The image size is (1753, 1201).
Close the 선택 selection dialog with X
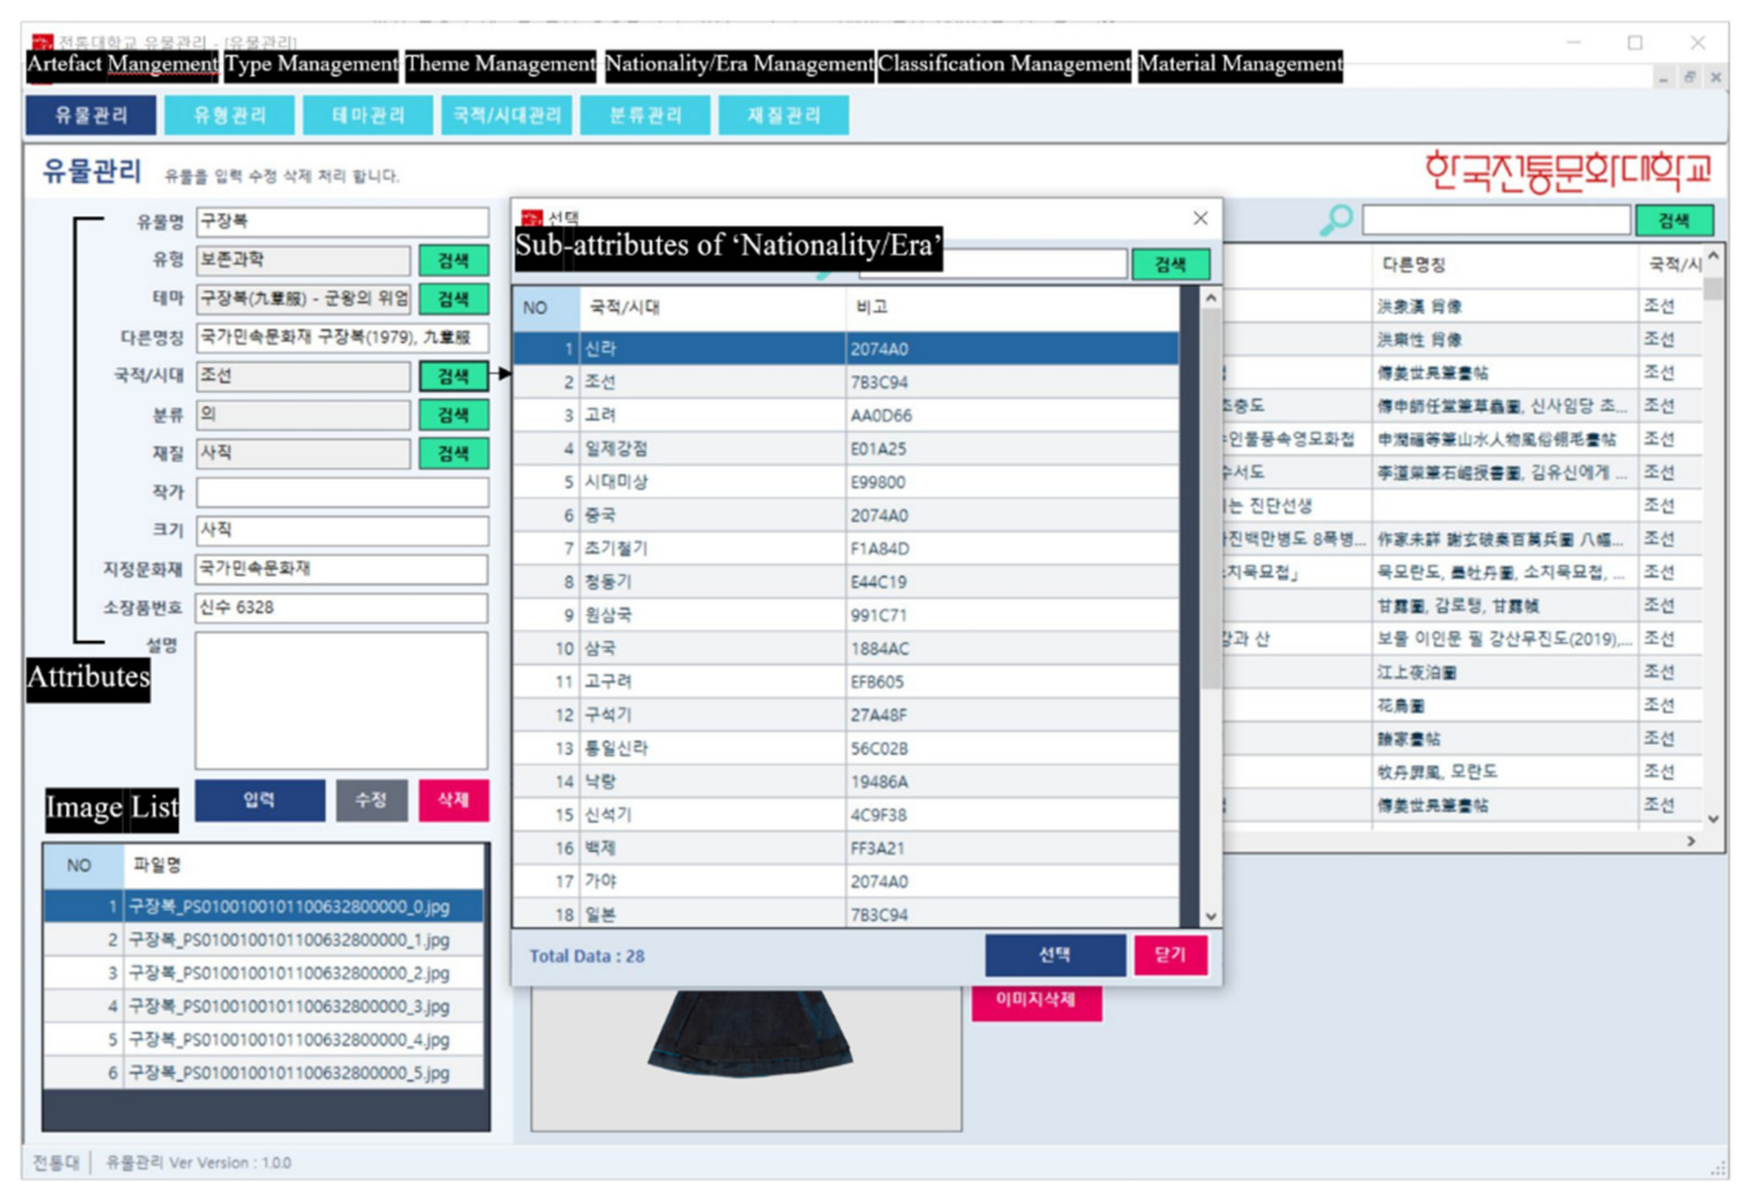point(1200,218)
